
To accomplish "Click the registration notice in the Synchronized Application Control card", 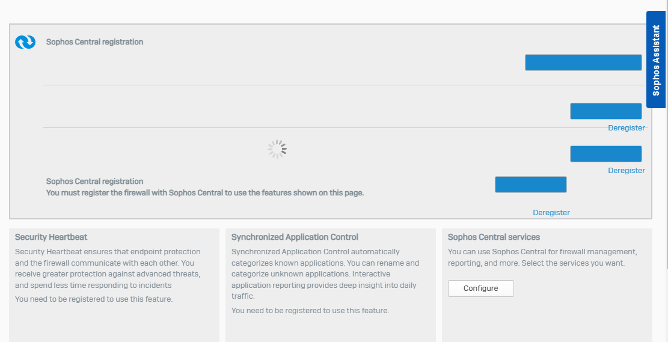I will [x=310, y=311].
